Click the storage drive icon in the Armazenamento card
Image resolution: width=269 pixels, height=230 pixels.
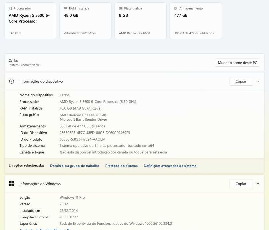[x=176, y=8]
